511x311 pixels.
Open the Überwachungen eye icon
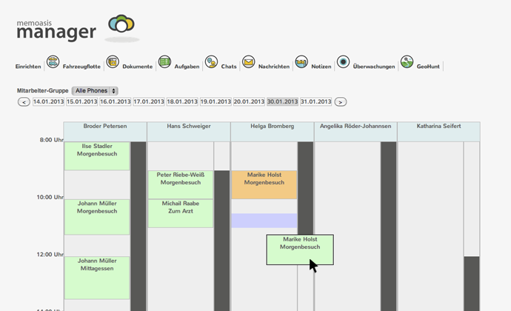point(343,61)
